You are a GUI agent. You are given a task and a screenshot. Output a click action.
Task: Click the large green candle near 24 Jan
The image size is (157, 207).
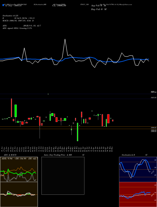(x=16, y=111)
